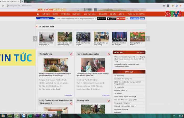Viewport: 184px width, 118px height.
Task: Open the TÌM KIẾM menu item
Action: pyautogui.click(x=113, y=14)
